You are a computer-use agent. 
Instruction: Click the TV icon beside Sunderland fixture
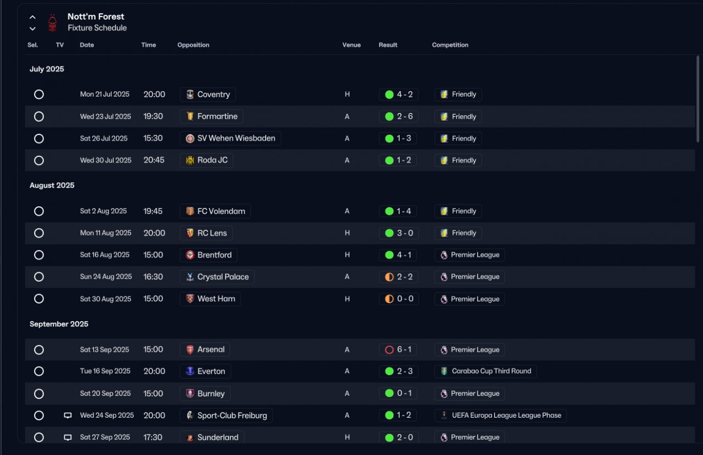tap(68, 437)
